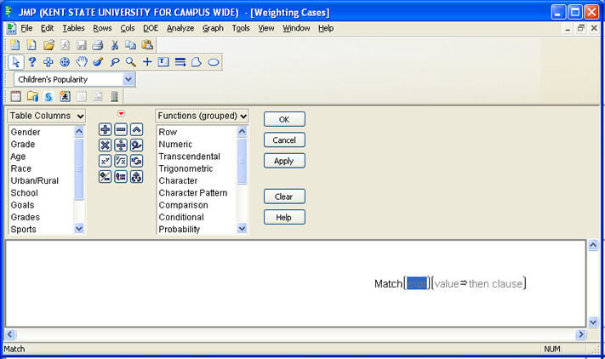Click the x to the y power button
605x359 pixels.
point(105,161)
